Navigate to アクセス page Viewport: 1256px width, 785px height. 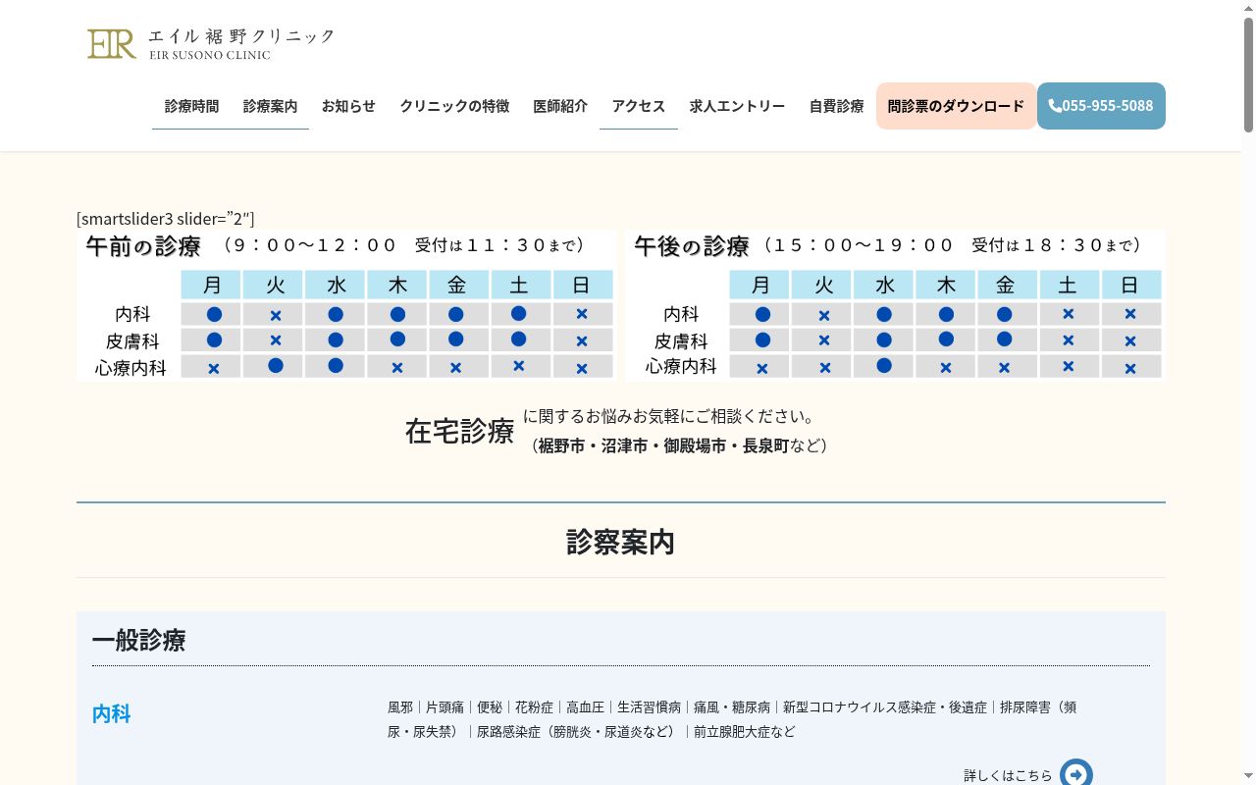(x=639, y=106)
